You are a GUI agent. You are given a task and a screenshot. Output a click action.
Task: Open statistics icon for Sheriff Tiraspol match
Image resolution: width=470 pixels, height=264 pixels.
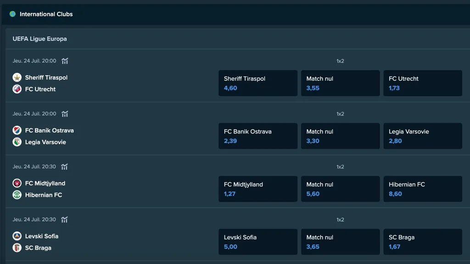(65, 61)
